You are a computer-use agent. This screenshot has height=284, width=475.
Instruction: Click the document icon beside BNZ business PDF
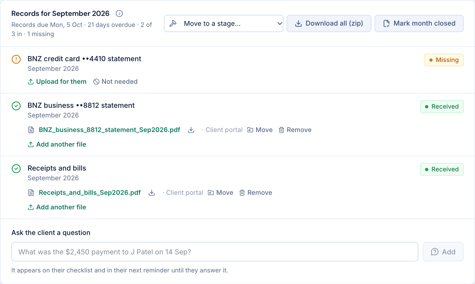click(31, 130)
